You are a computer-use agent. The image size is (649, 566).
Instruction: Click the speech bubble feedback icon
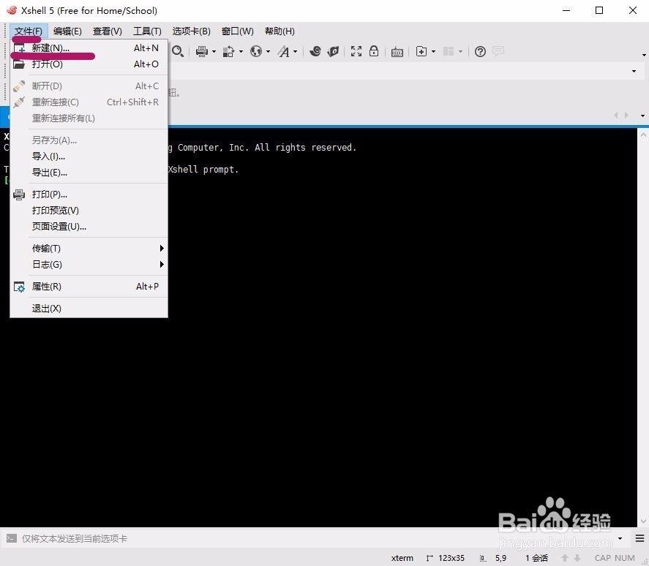(x=498, y=51)
